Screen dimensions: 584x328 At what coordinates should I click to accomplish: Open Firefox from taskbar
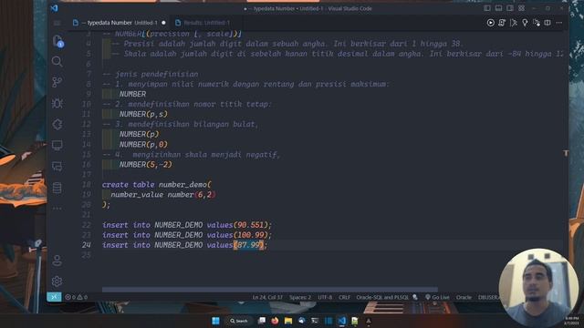pyautogui.click(x=275, y=321)
